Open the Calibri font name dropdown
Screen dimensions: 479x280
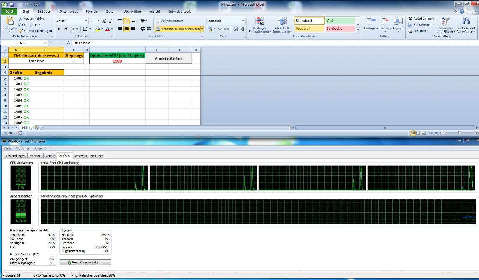coord(86,21)
